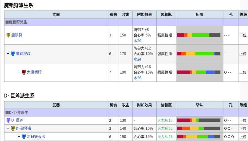Click the 武器 header in the D·巨斧 table
Screen dimensions: 248x141
(56, 105)
